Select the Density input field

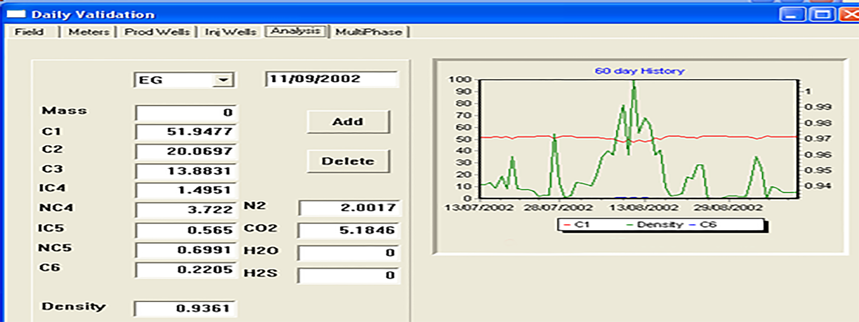(x=185, y=309)
